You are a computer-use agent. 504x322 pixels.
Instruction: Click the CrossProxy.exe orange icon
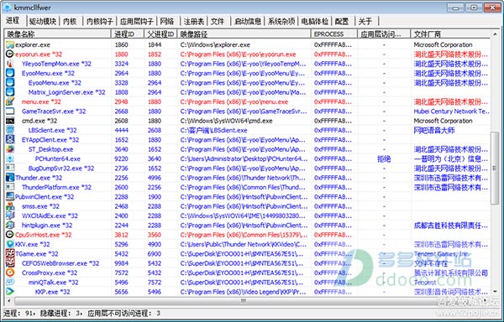click(10, 273)
